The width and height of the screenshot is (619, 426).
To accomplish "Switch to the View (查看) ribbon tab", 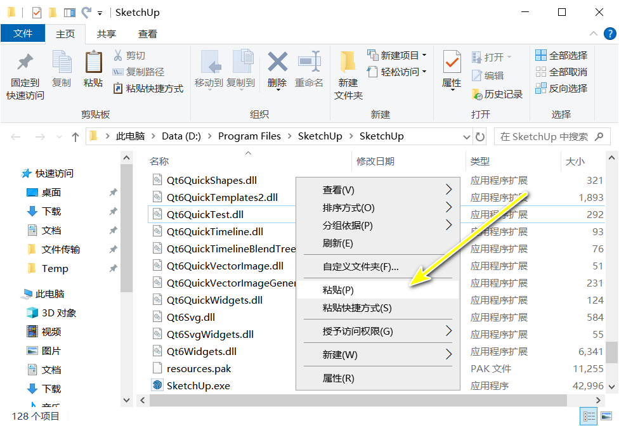I will [x=148, y=34].
